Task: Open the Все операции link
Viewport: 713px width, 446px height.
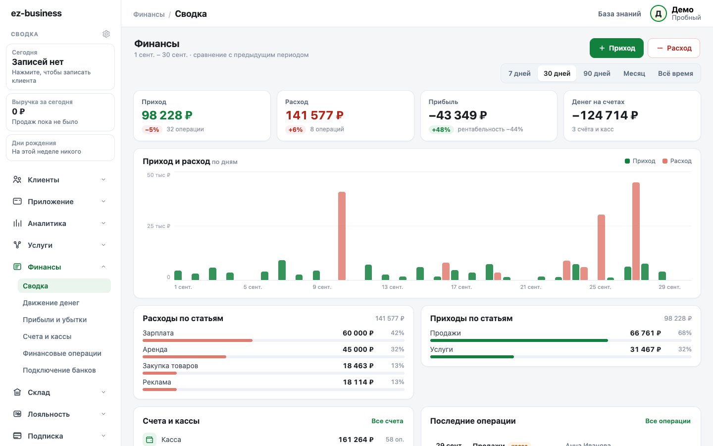Action: pyautogui.click(x=667, y=421)
